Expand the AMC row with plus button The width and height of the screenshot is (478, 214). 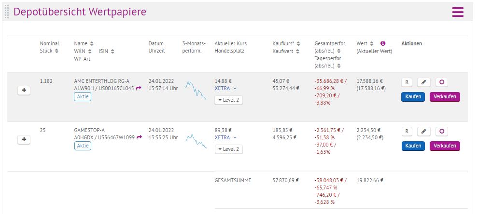pos(24,90)
